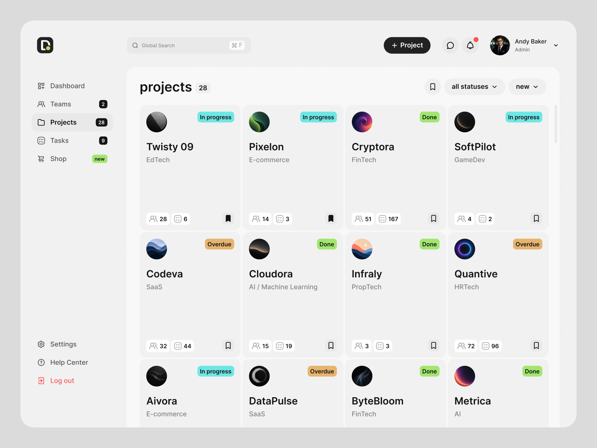Open the Tasks section in the sidebar
The width and height of the screenshot is (597, 448).
pos(72,141)
